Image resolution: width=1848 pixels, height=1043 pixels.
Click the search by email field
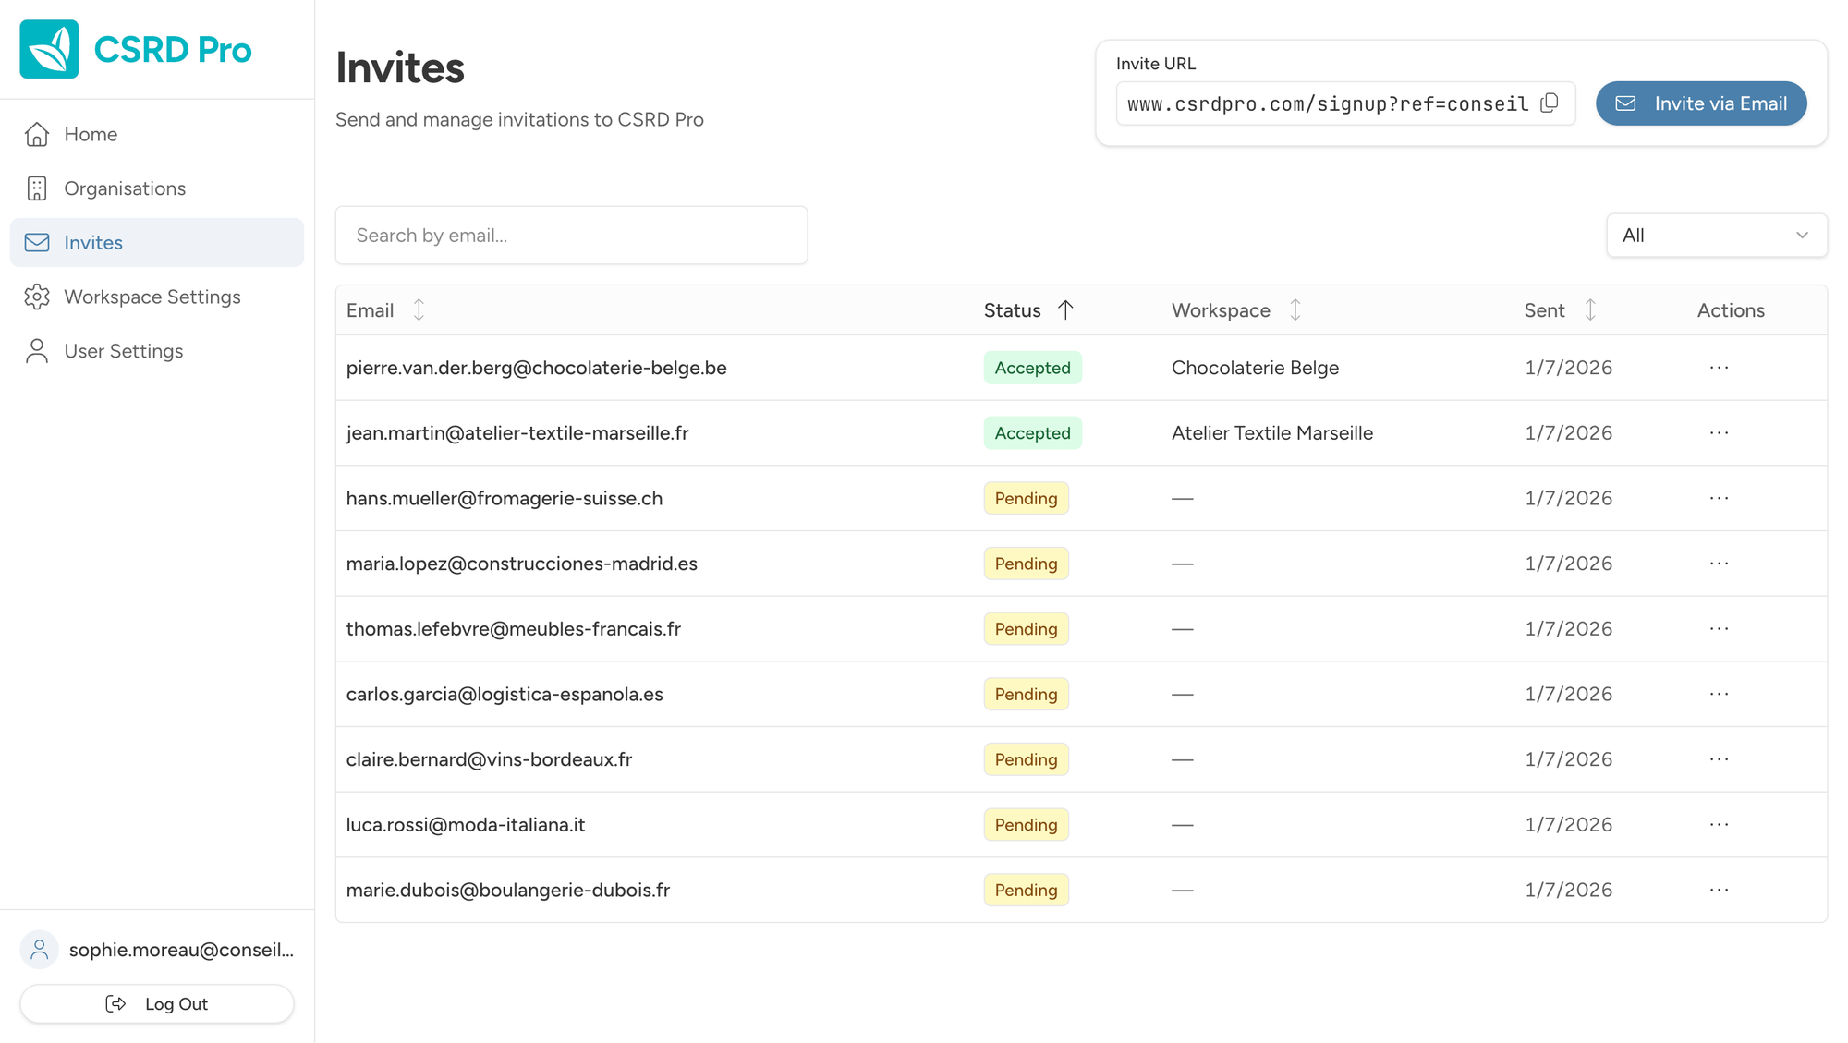(571, 235)
